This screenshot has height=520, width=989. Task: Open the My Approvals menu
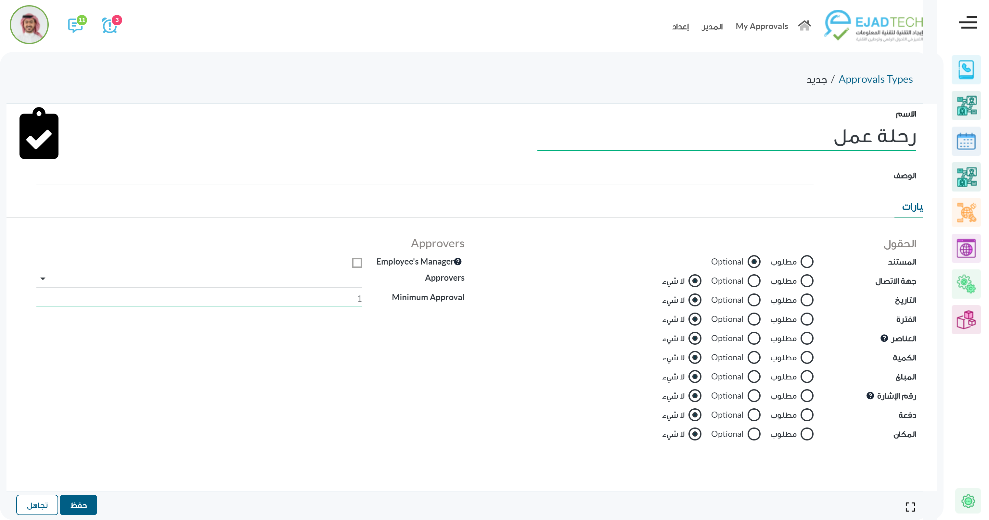[x=762, y=27]
